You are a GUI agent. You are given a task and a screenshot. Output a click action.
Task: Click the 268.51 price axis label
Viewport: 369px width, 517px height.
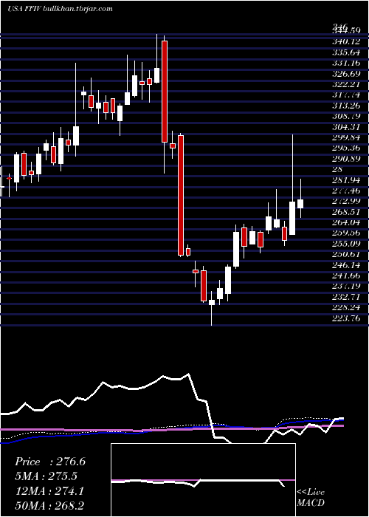(346, 212)
